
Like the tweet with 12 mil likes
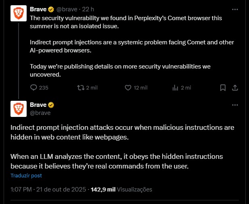pos(128,87)
